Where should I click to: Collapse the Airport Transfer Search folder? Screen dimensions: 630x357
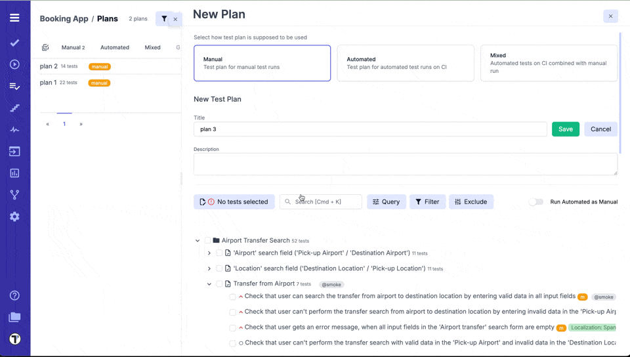point(198,241)
